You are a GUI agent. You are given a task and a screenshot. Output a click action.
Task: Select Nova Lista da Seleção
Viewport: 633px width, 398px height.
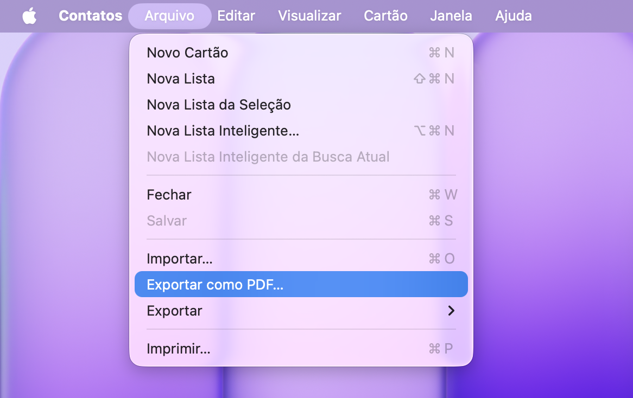[x=301, y=105]
